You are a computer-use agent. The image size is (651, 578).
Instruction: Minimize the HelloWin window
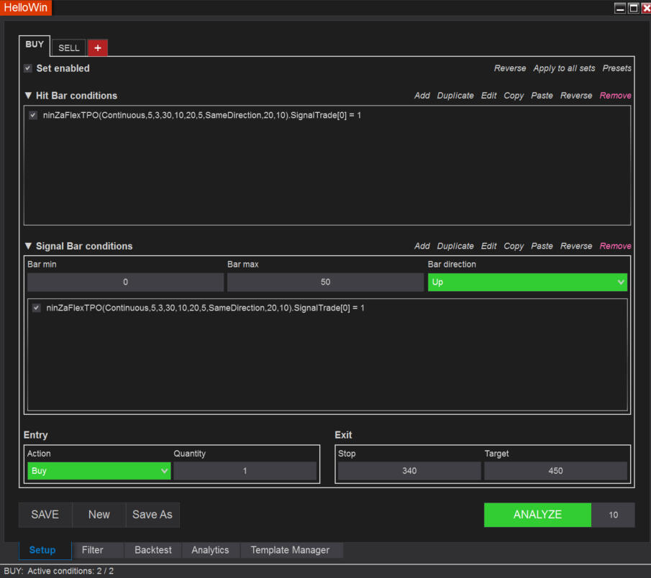[x=620, y=8]
